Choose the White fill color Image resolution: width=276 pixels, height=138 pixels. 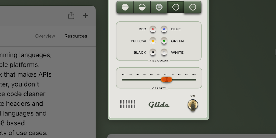pos(164,52)
